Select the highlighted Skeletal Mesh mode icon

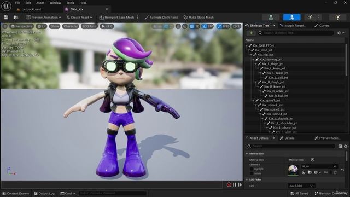tap(291, 17)
